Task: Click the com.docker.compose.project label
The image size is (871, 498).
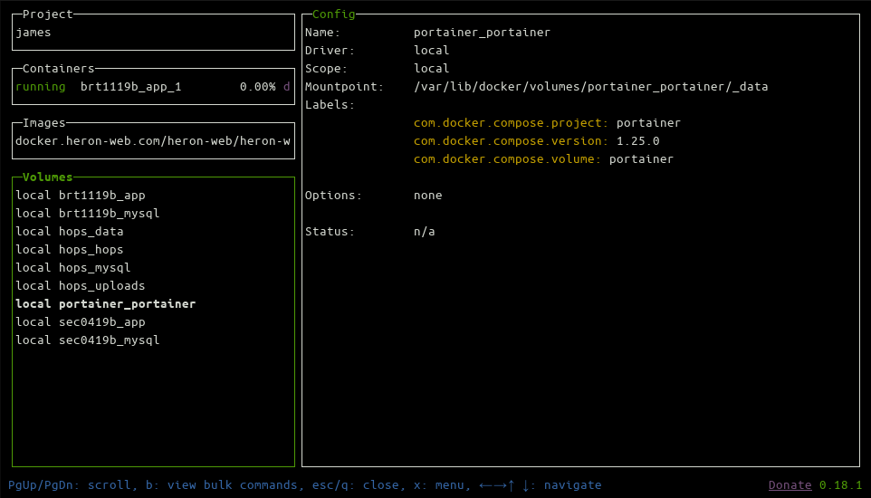Action: (x=511, y=123)
